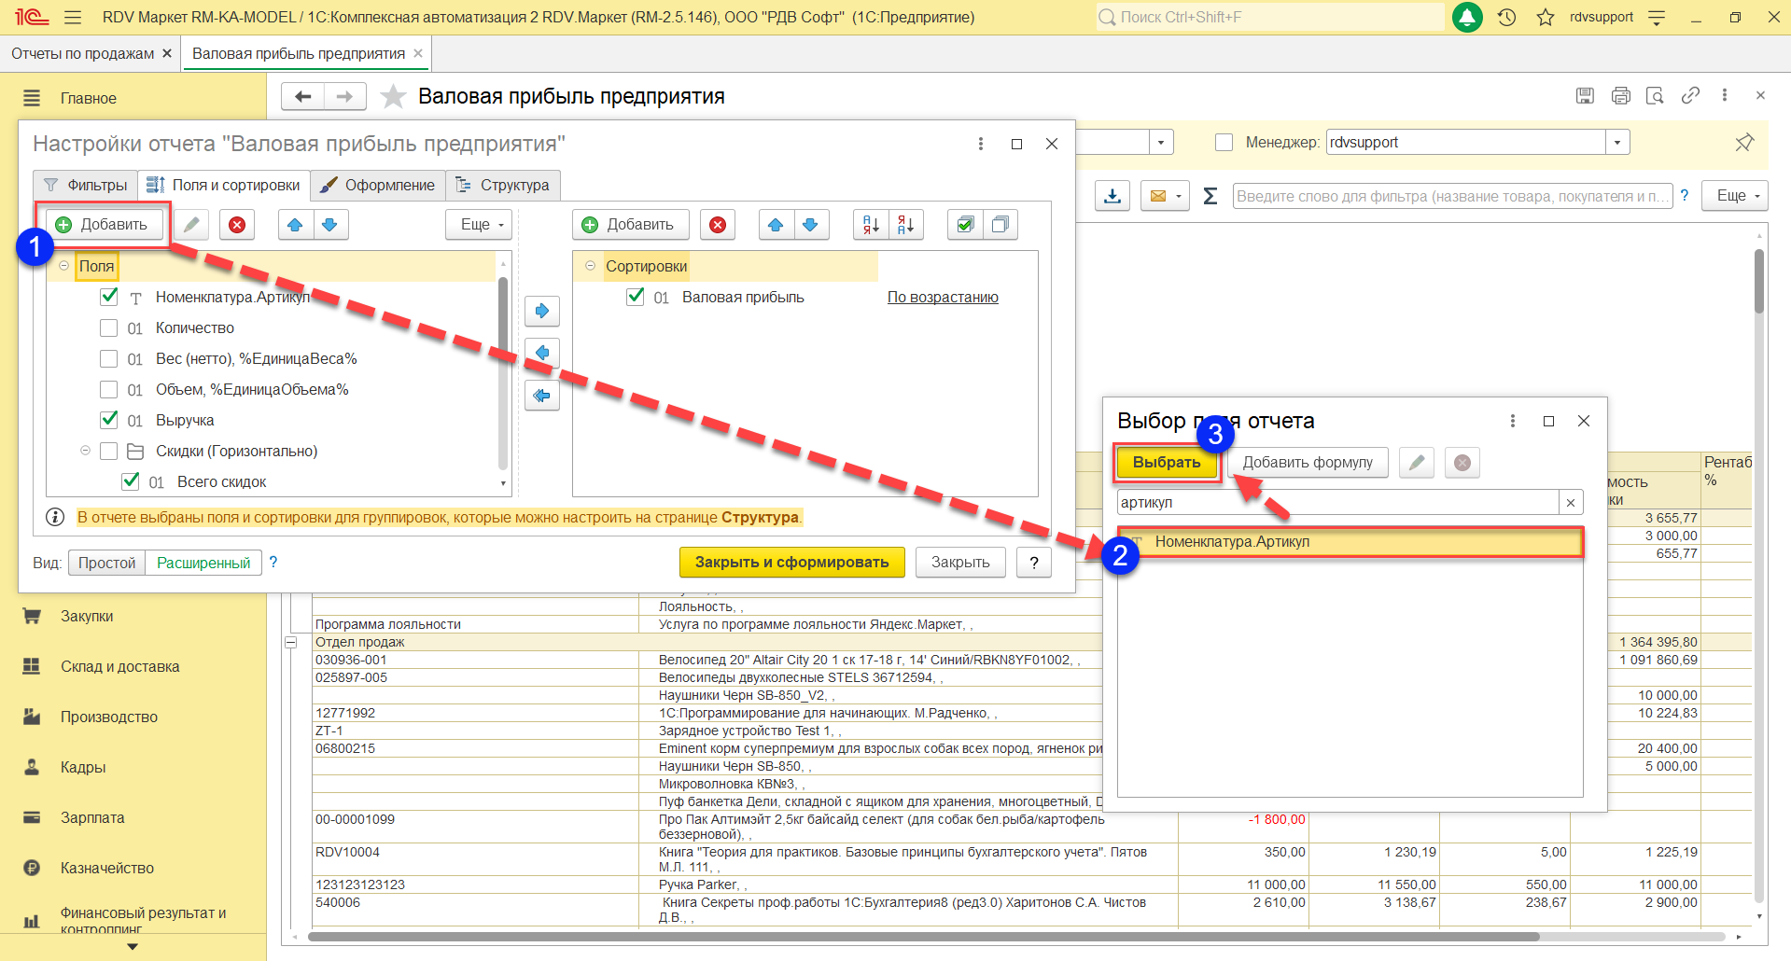Screen dimensions: 1791x961
Task: Click the Закрыть и сформировать button
Action: tap(791, 563)
